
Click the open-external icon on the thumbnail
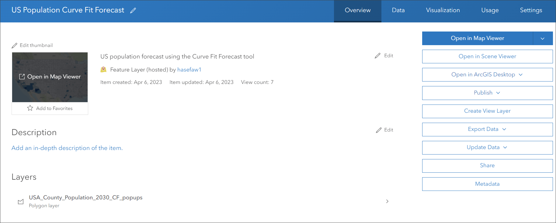click(x=22, y=77)
